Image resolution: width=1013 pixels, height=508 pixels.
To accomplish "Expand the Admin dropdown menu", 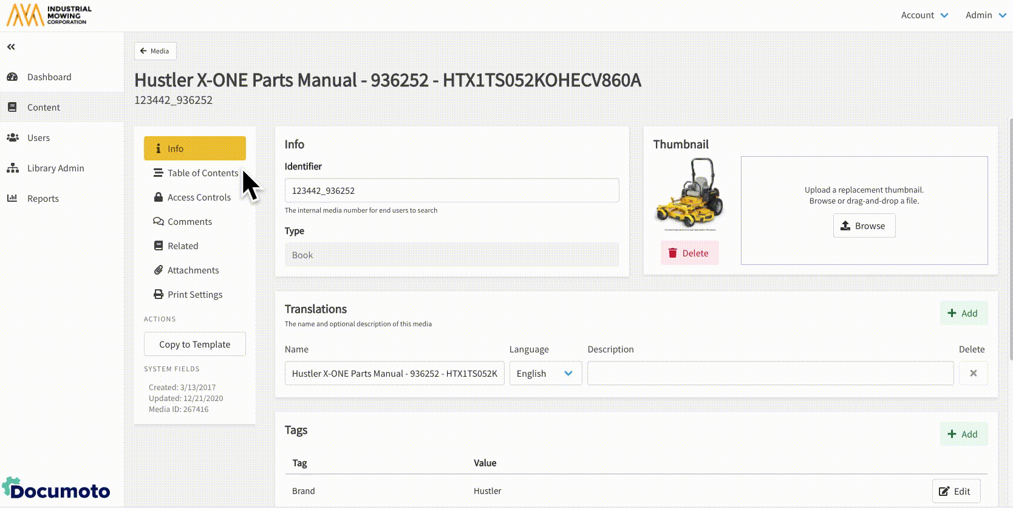I will click(986, 15).
